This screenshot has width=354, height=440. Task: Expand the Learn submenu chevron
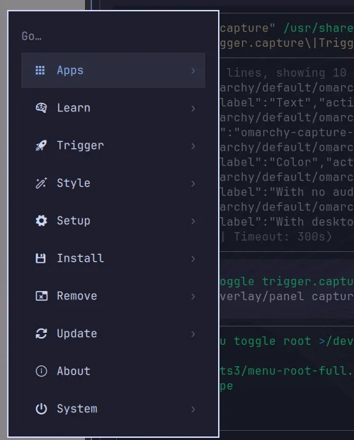point(193,109)
